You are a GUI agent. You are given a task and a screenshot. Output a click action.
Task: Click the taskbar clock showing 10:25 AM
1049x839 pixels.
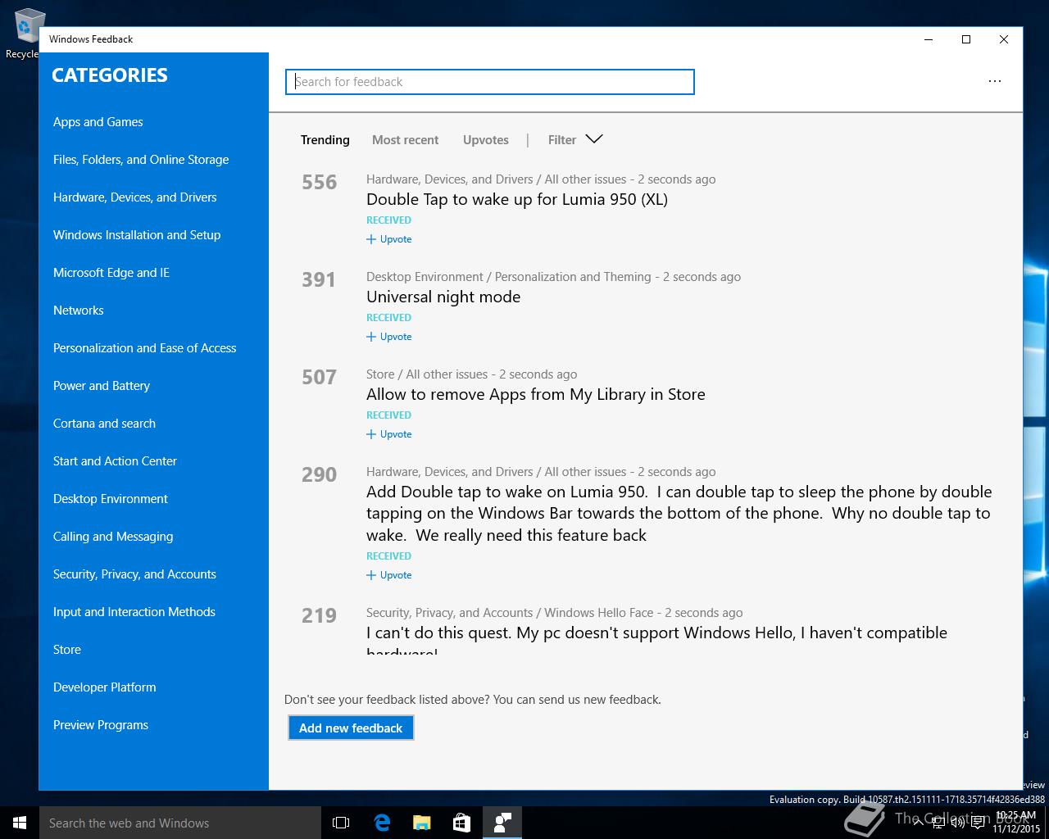tap(1016, 823)
